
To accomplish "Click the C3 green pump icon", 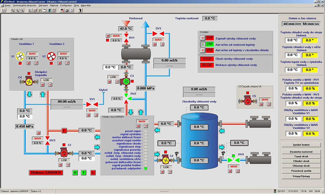I will coord(125,81).
